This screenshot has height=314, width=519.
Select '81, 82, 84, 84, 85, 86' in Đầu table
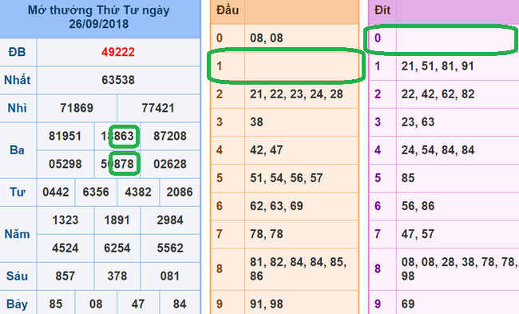[x=299, y=269]
